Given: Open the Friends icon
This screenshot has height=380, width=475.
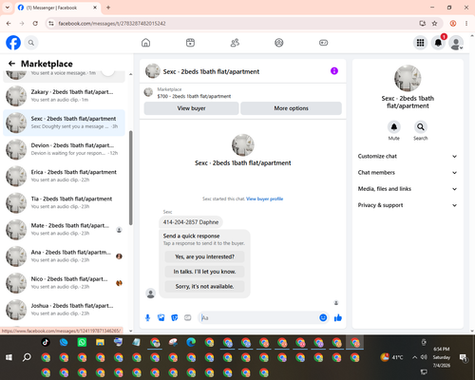Looking at the screenshot, I should tap(235, 43).
